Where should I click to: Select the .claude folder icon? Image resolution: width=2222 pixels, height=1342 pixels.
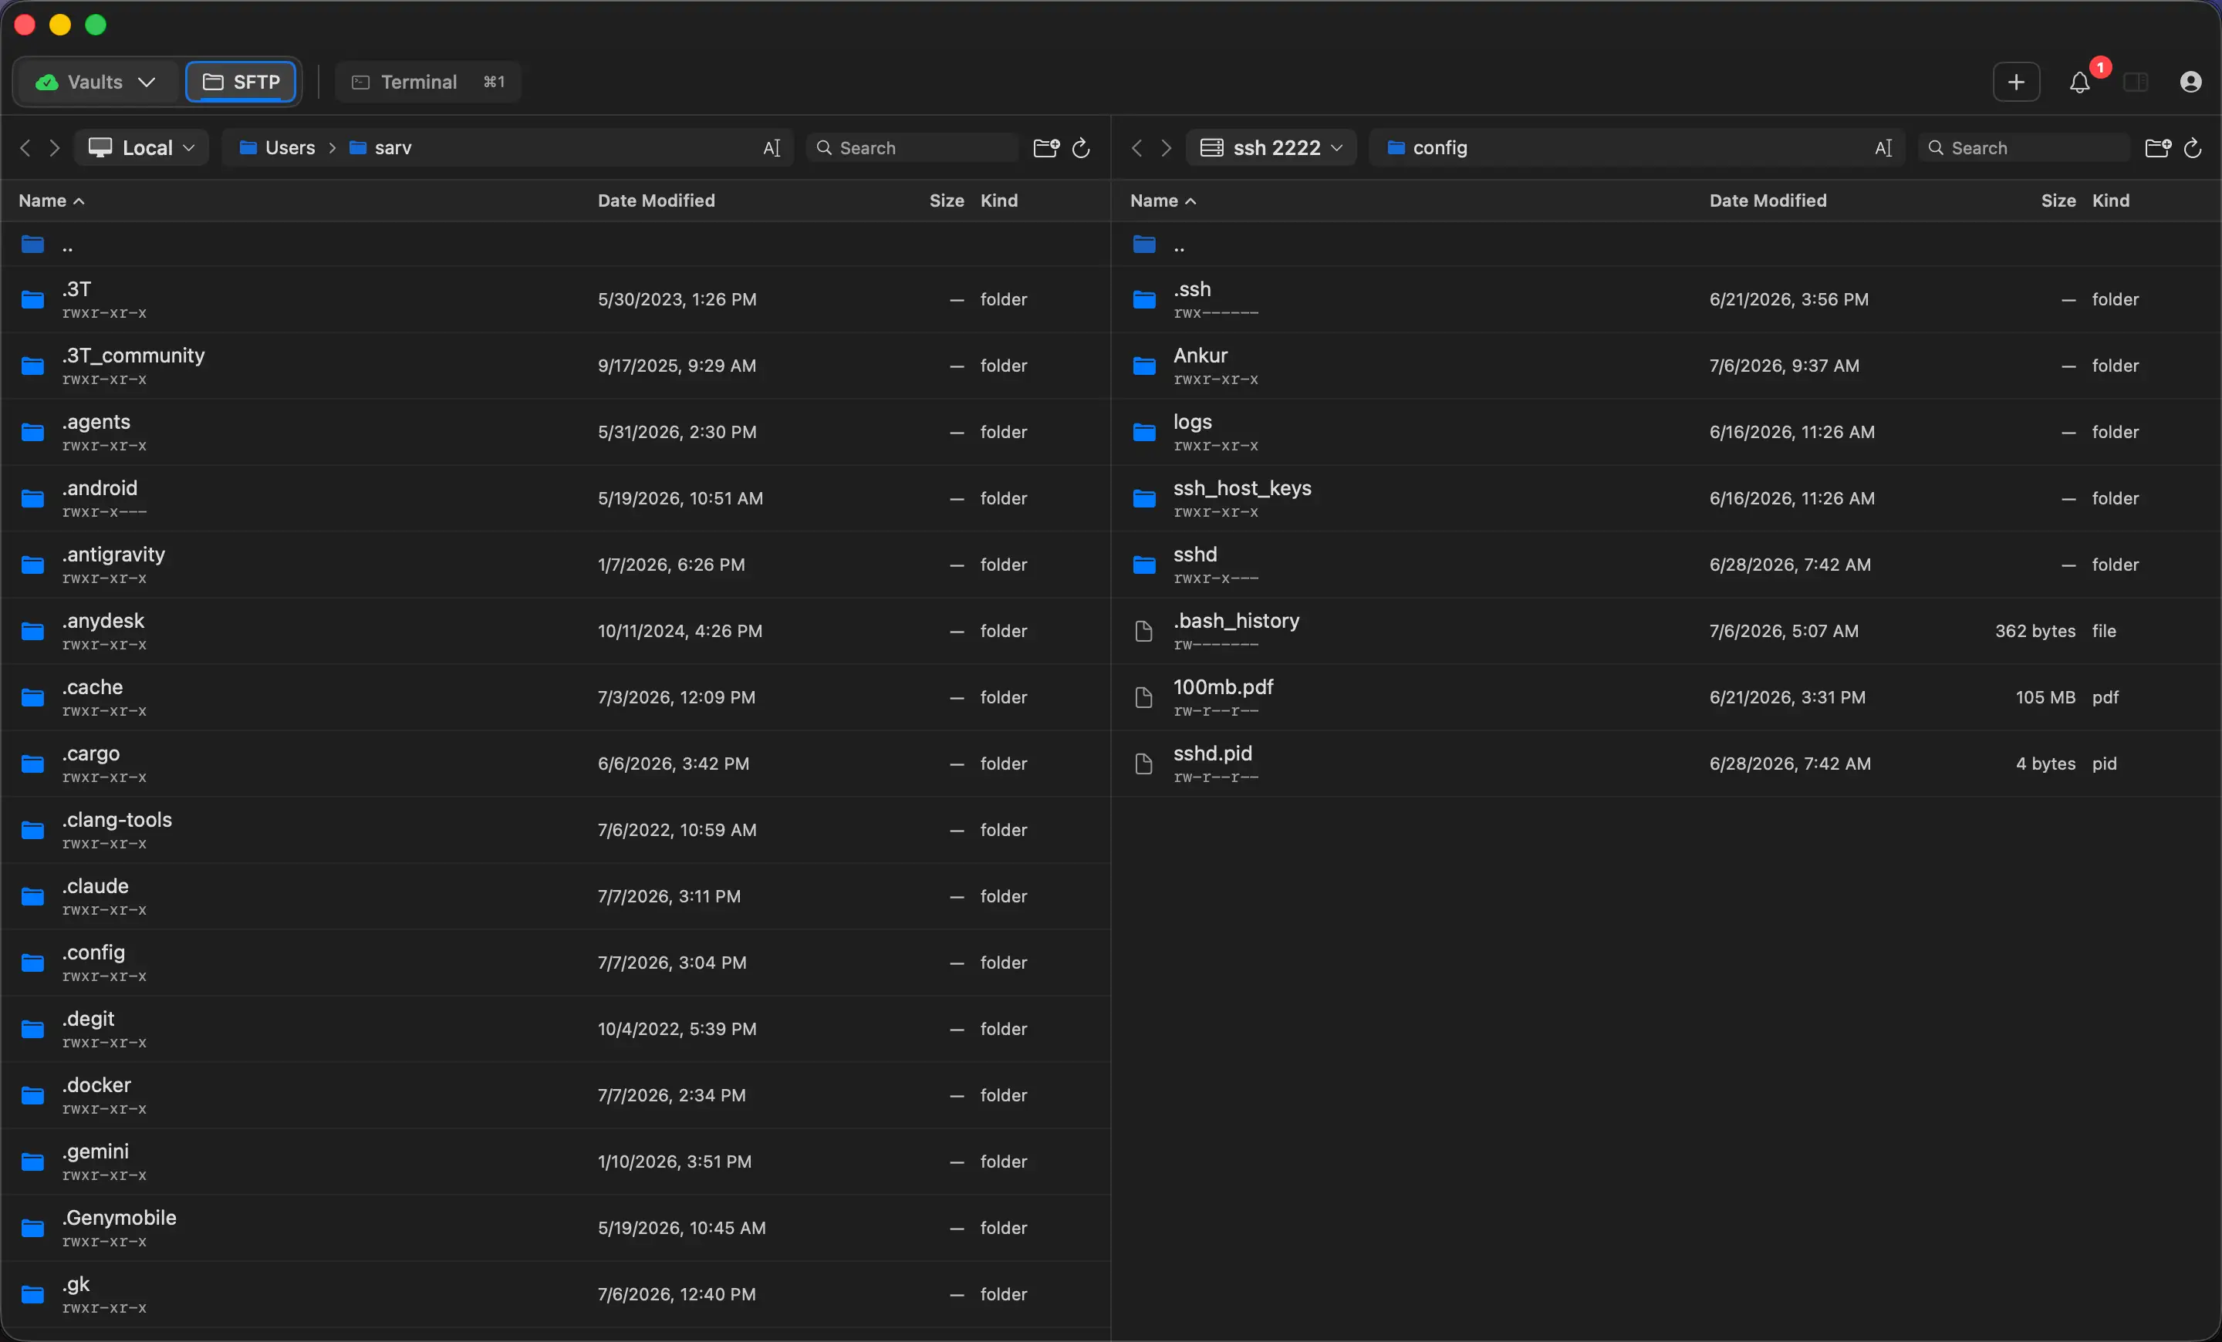32,897
